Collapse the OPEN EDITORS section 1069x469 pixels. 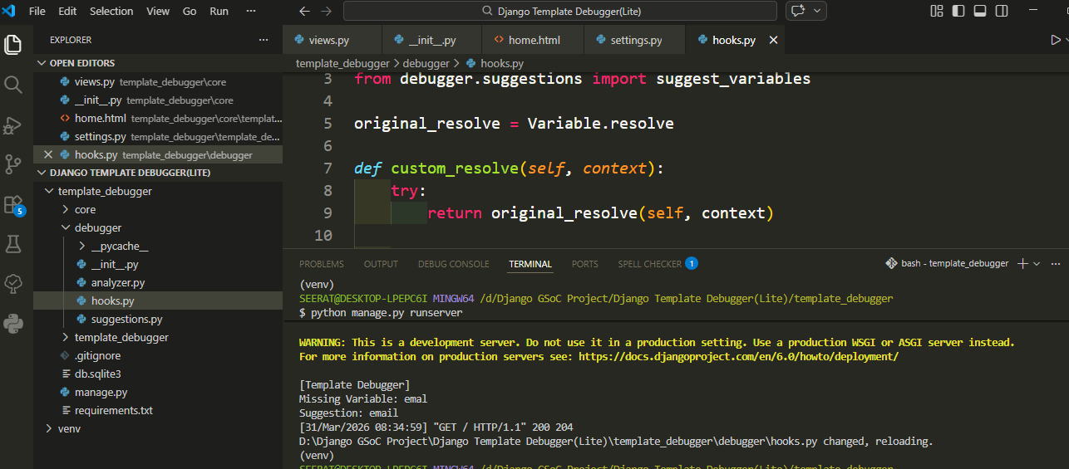pyautogui.click(x=81, y=63)
